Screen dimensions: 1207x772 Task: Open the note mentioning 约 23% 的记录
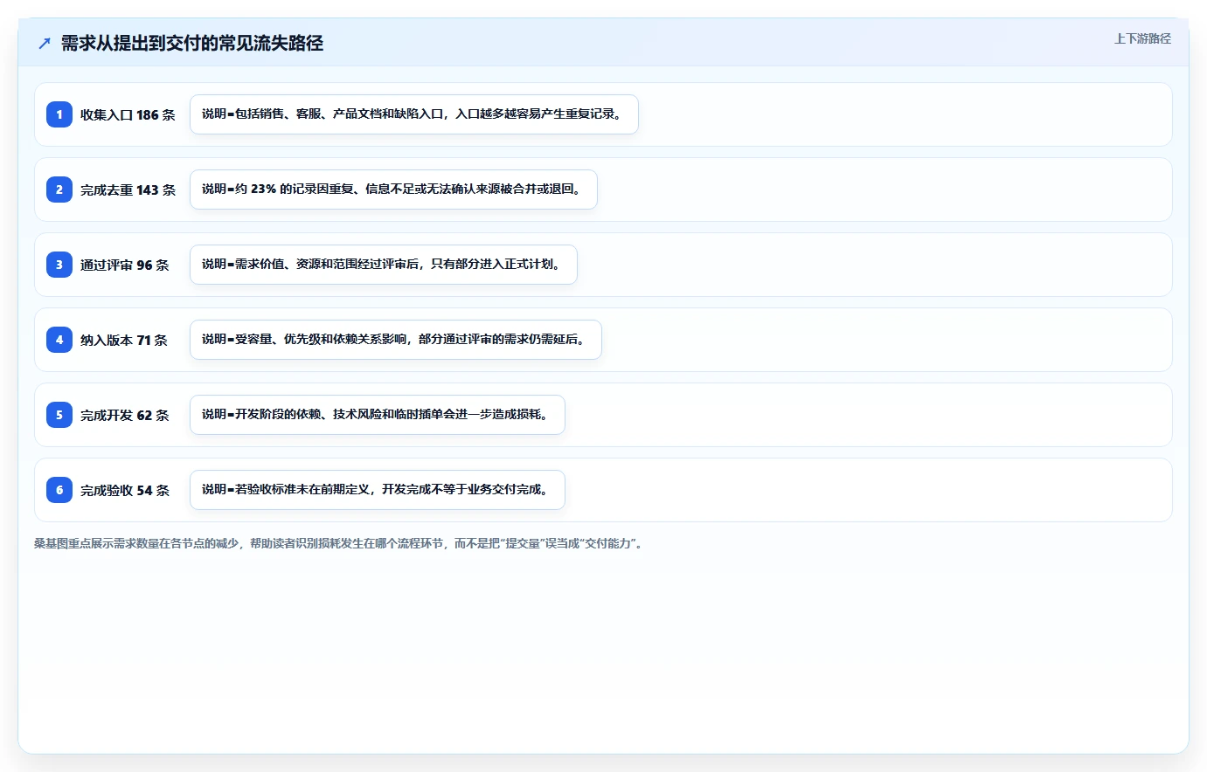393,190
